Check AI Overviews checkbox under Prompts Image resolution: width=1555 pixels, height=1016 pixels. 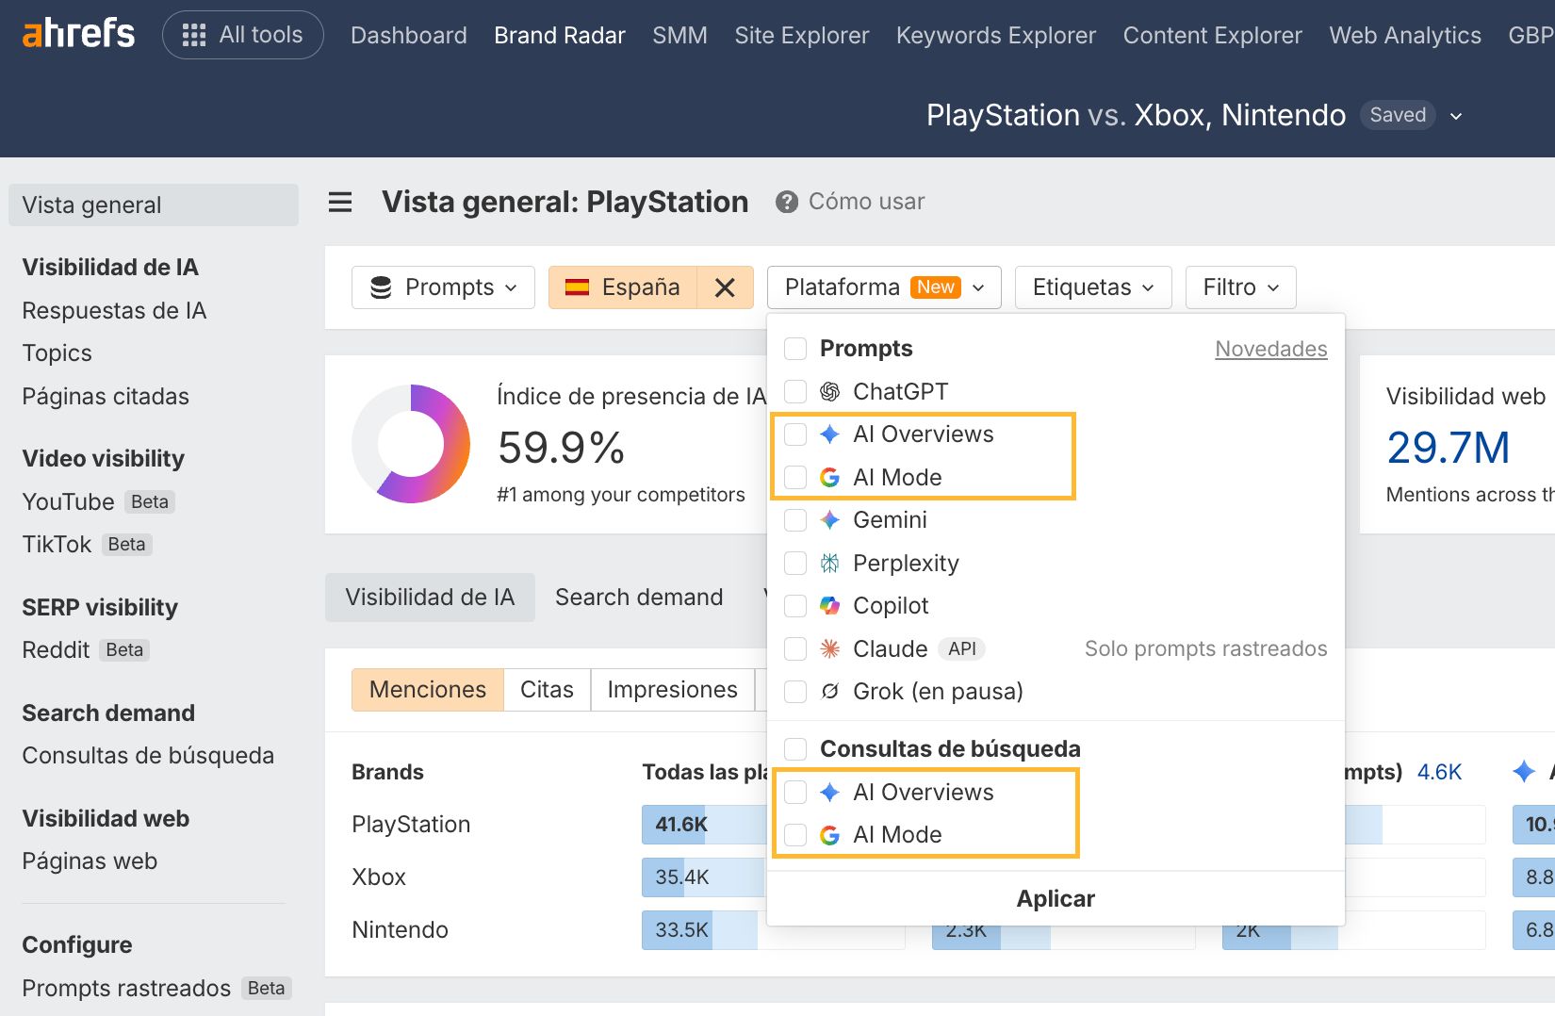[x=795, y=434]
